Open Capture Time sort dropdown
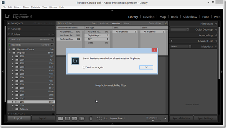 tap(117, 118)
